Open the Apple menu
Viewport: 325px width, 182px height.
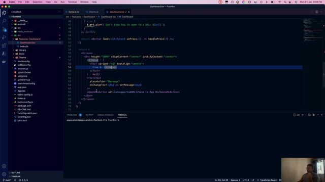pos(5,2)
